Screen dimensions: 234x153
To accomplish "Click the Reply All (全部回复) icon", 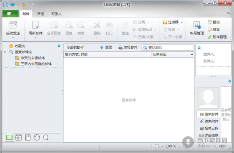I will 54,25.
